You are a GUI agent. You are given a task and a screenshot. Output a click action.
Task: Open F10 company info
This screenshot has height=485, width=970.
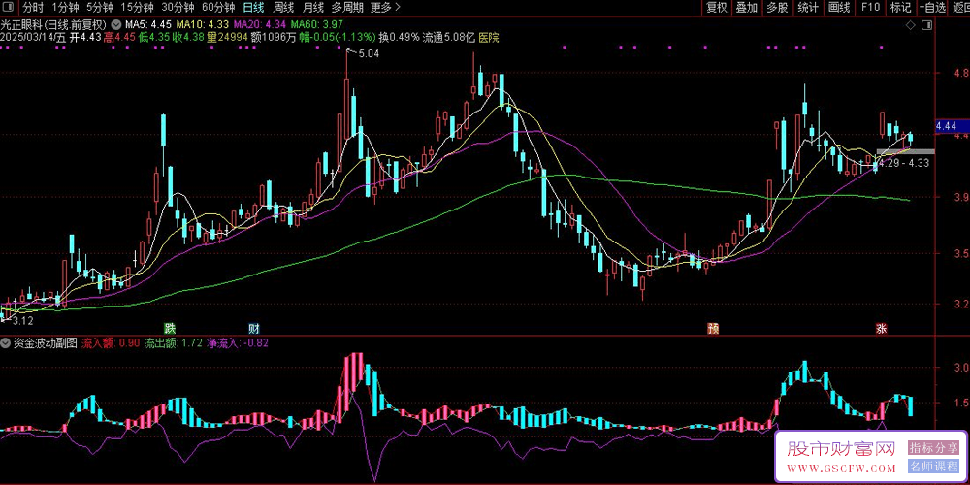pyautogui.click(x=870, y=8)
